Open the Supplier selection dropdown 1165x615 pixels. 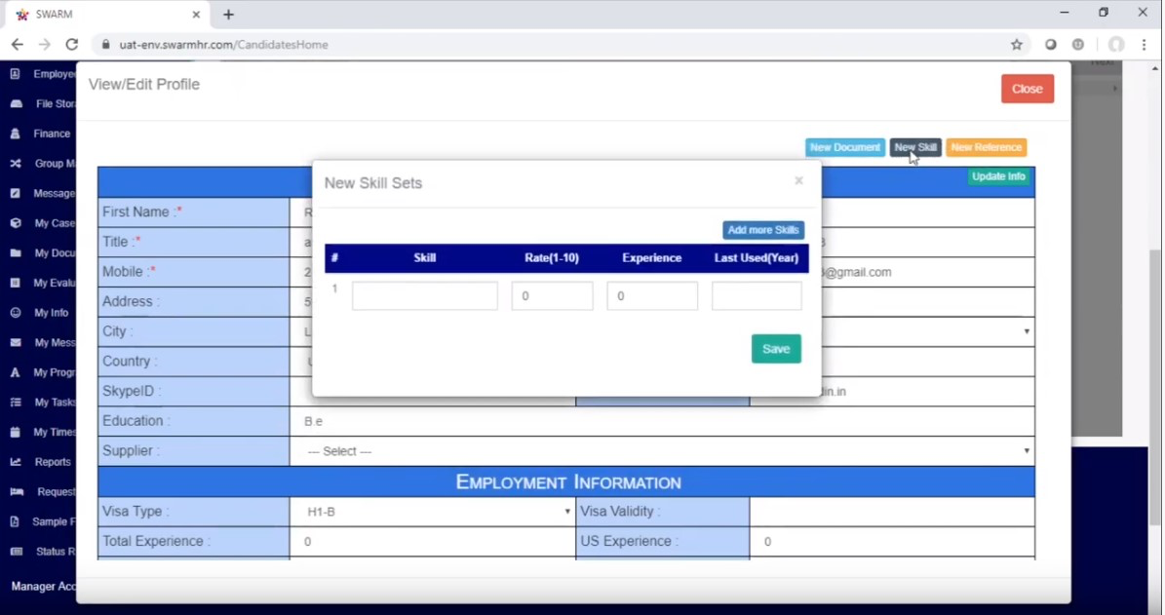[1026, 450]
